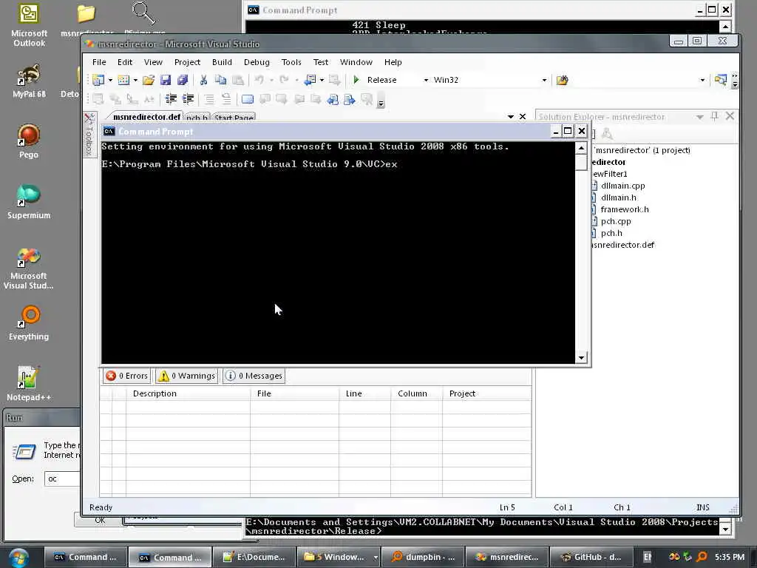Open the Win32 platform dropdown

(x=544, y=80)
